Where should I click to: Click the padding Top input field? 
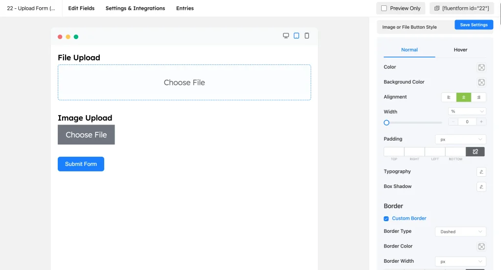click(394, 152)
